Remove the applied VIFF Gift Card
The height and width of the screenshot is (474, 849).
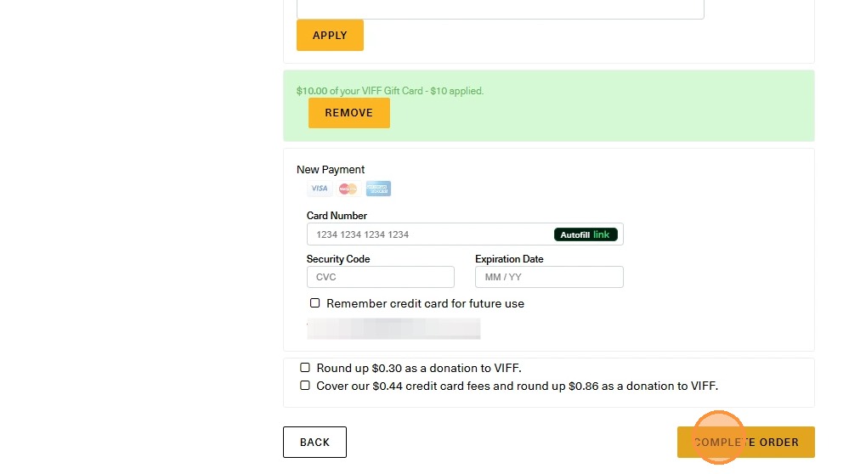pyautogui.click(x=348, y=113)
